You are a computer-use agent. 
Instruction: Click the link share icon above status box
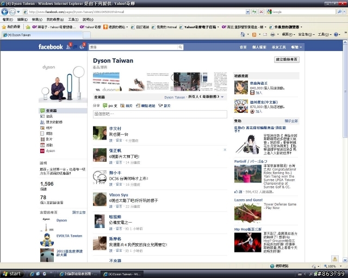138,106
